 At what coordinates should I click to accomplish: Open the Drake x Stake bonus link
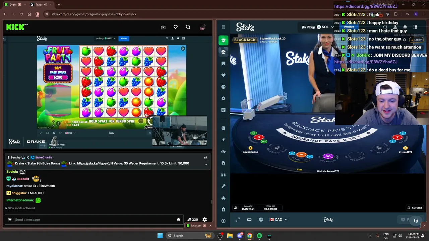pyautogui.click(x=95, y=163)
